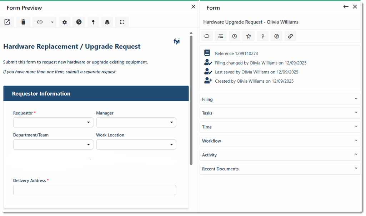The width and height of the screenshot is (366, 216).
Task: Close the Form Preview panel
Action: (x=193, y=6)
